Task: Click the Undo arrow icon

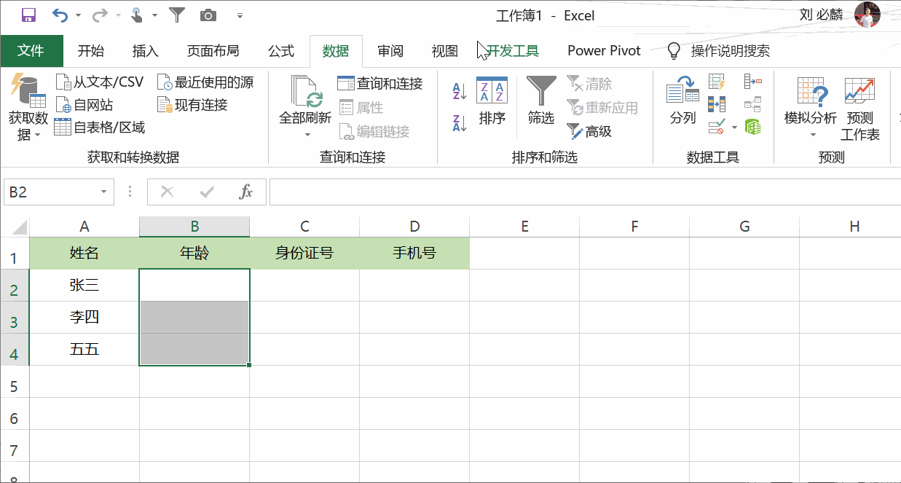Action: (x=59, y=15)
